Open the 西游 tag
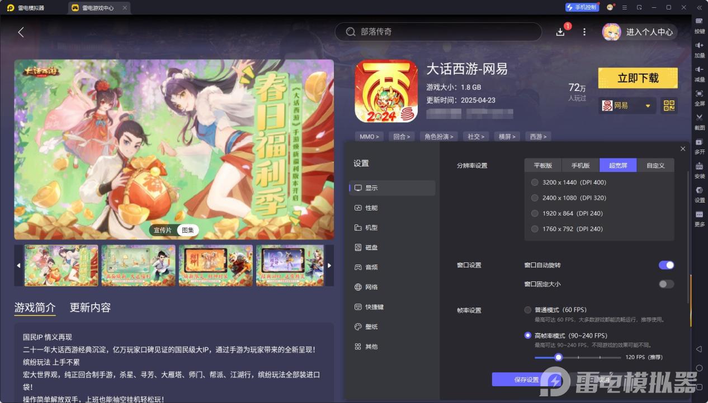Image resolution: width=708 pixels, height=403 pixels. coord(539,136)
